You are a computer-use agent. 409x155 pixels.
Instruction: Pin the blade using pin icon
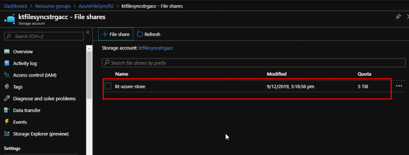(398, 17)
